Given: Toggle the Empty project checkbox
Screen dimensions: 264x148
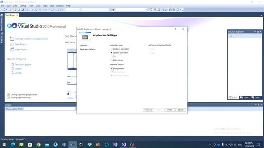Looking at the screenshot, I should click(x=111, y=68).
